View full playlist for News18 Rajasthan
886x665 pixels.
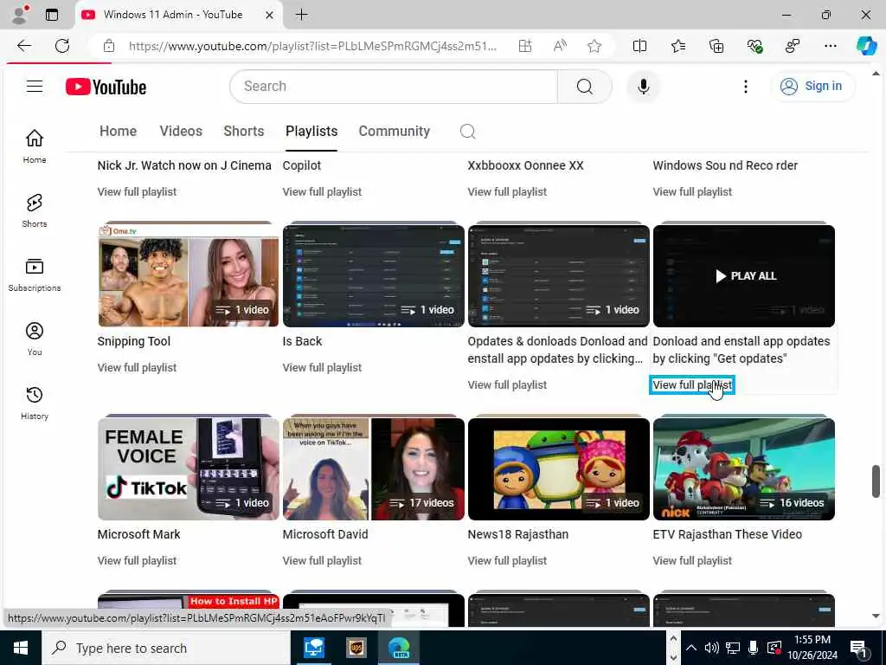(507, 560)
